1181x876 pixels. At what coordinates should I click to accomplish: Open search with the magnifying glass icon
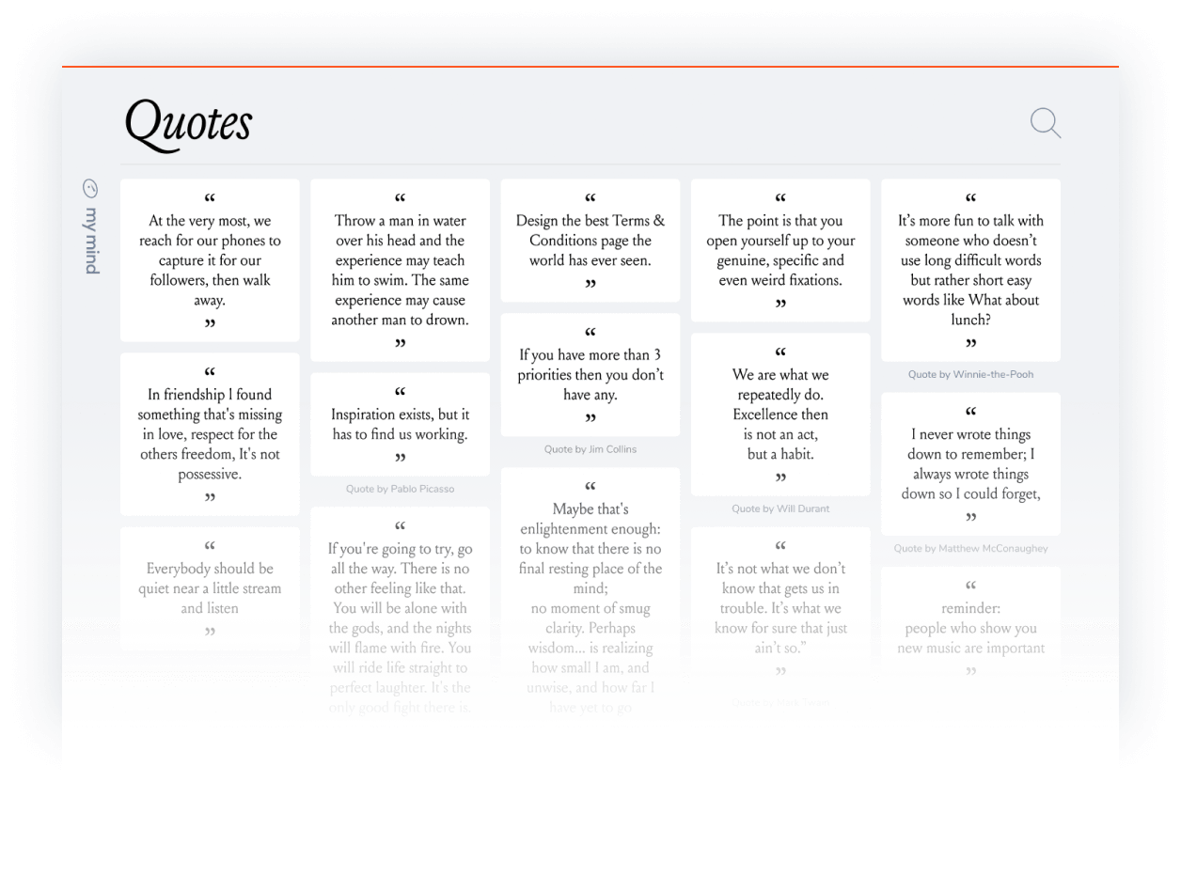point(1045,123)
